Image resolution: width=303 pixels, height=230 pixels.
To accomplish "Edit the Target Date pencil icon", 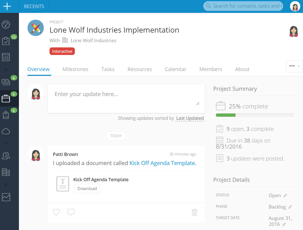I will [x=284, y=224].
